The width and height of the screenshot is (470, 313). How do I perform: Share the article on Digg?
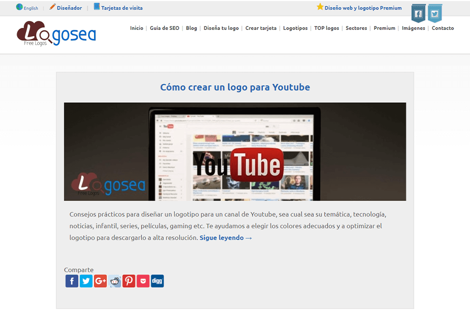(157, 281)
